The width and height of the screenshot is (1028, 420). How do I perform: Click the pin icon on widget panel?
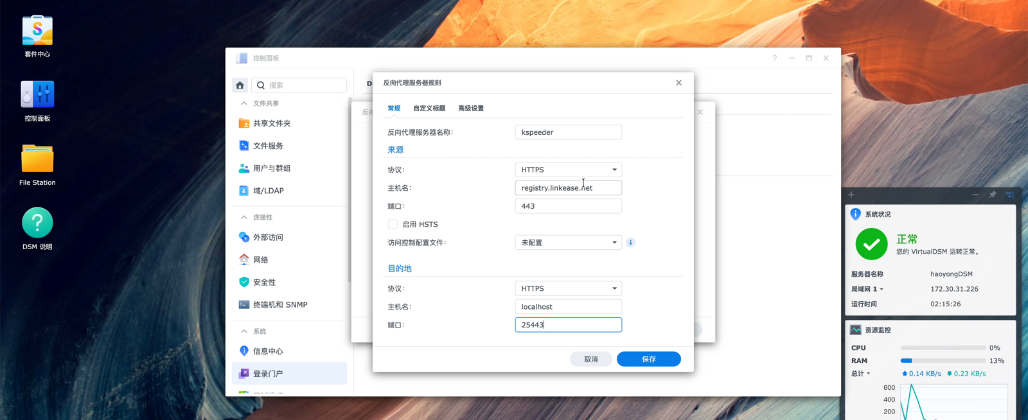993,195
